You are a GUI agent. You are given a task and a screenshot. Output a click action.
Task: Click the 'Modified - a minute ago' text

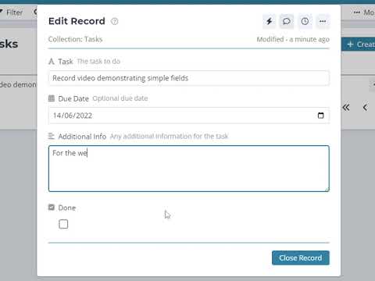point(293,39)
